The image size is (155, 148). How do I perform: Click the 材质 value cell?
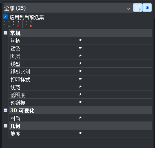pyautogui.click(x=114, y=118)
